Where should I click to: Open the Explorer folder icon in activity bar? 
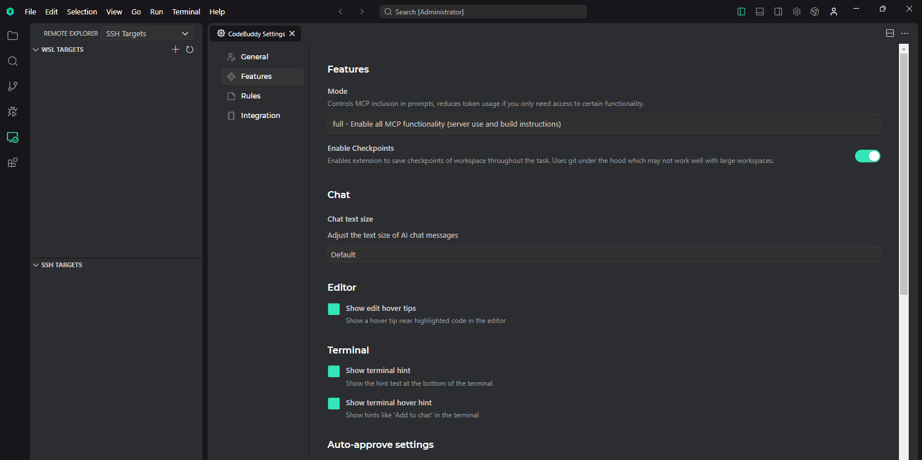coord(13,36)
